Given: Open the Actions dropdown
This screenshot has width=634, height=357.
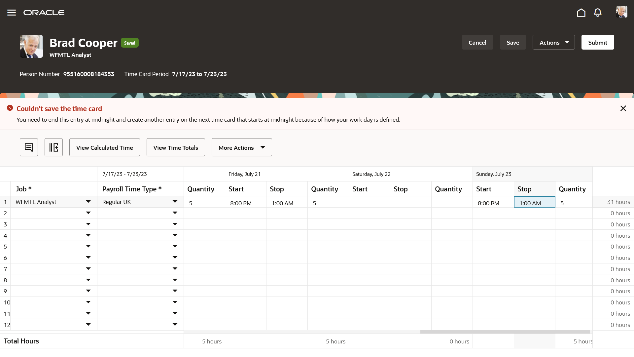Looking at the screenshot, I should pyautogui.click(x=553, y=42).
